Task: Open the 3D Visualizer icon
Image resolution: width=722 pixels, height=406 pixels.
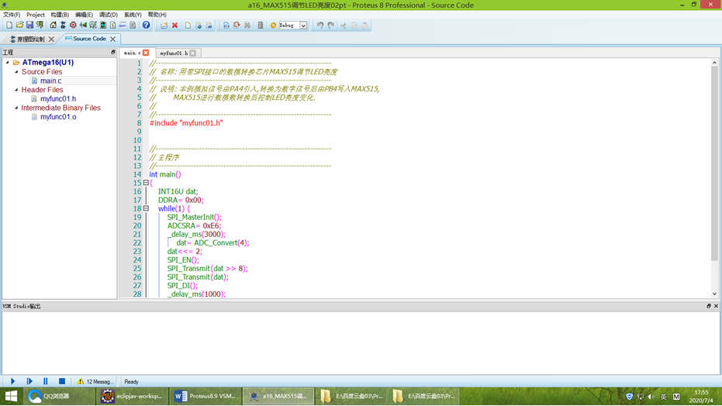Action: tap(83, 26)
